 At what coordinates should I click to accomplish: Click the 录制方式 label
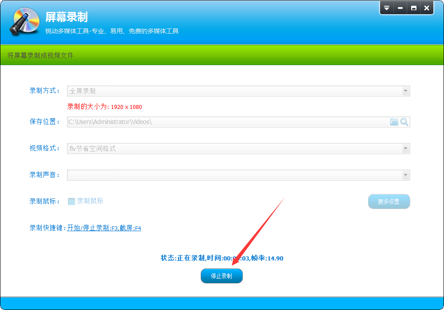tap(44, 91)
